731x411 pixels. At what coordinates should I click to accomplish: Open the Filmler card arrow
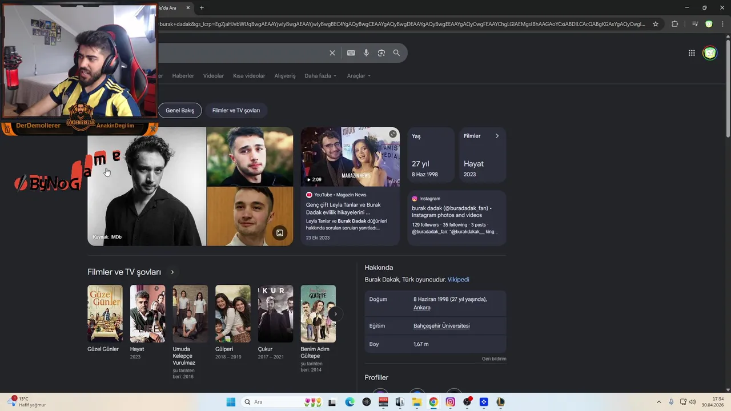[497, 136]
